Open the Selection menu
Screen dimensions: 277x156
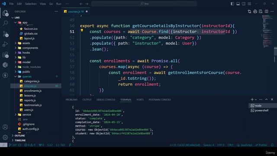pyautogui.click(x=31, y=4)
